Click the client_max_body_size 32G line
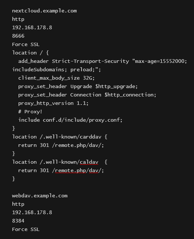Viewport: 194px width, 239px height. [x=57, y=78]
